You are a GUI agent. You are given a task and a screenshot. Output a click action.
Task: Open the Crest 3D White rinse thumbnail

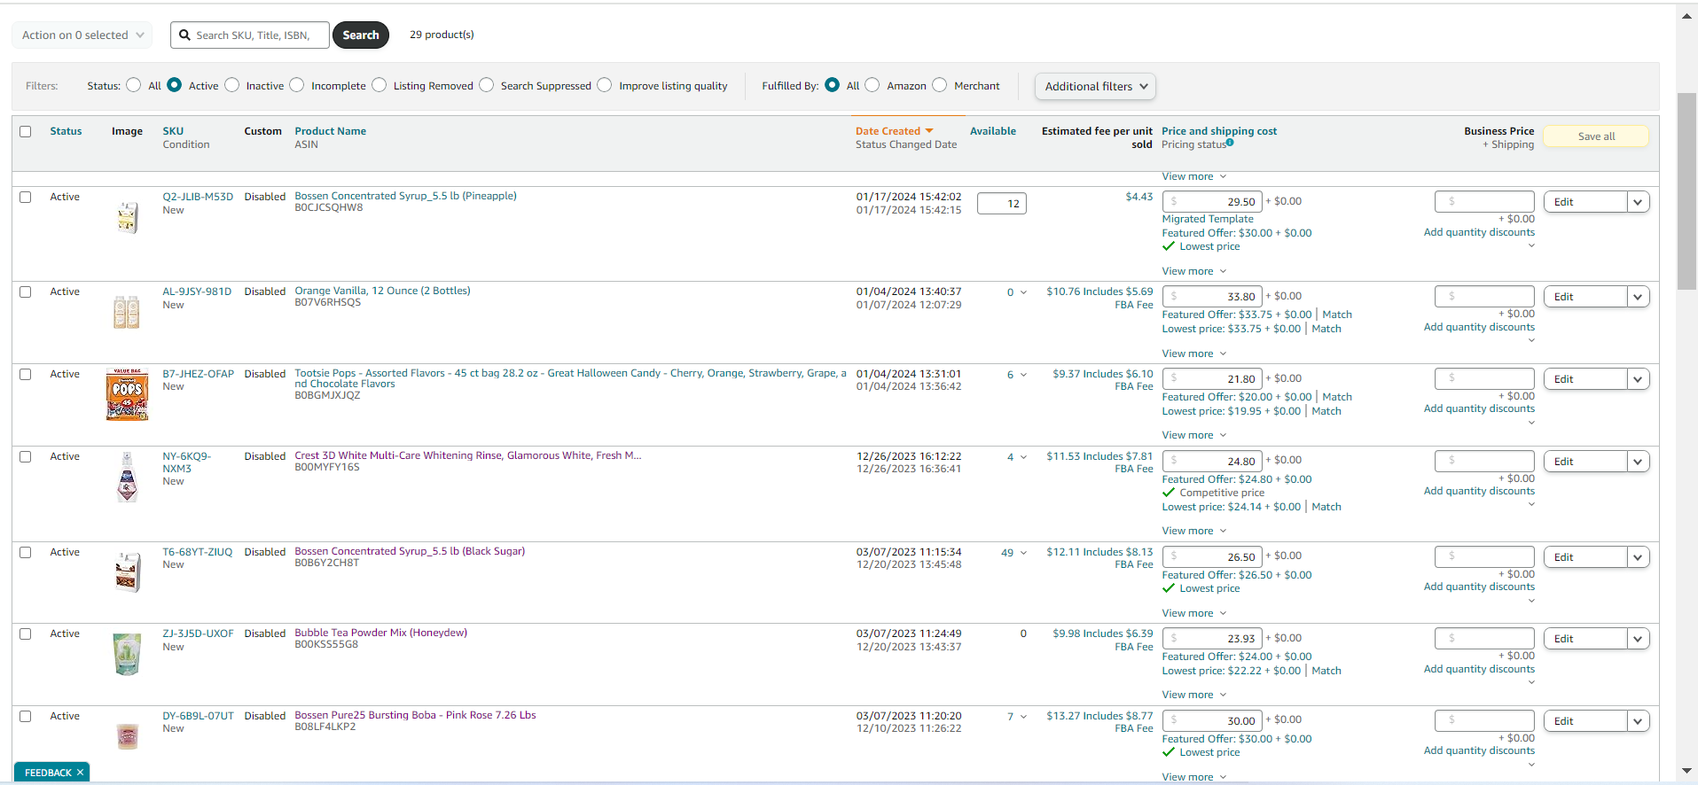pos(128,478)
